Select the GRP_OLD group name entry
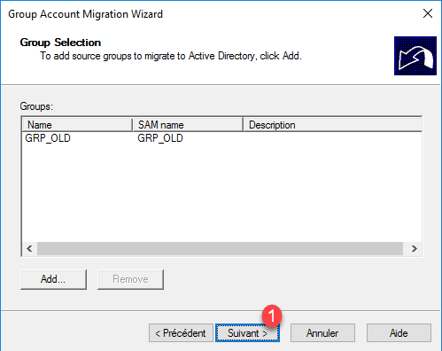This screenshot has width=442, height=351. (48, 138)
